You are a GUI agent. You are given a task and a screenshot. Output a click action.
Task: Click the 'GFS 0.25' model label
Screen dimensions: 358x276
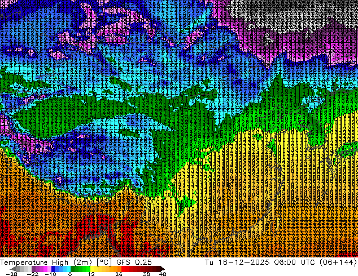point(134,262)
